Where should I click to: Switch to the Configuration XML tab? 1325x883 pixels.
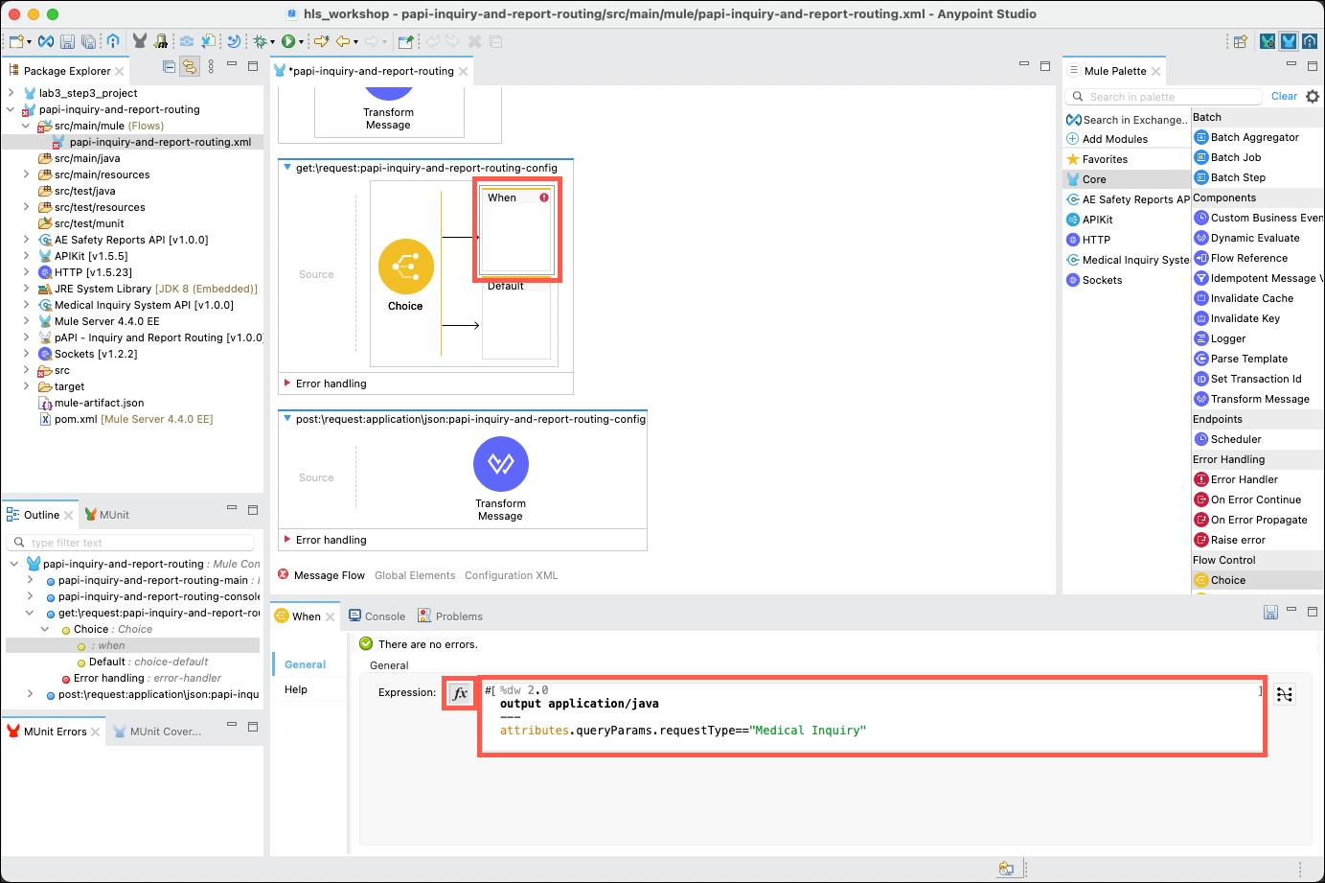tap(511, 575)
